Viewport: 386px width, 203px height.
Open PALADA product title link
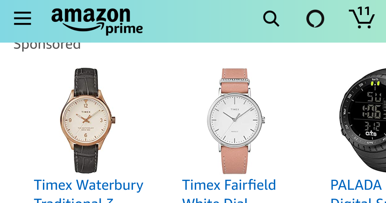(356, 185)
